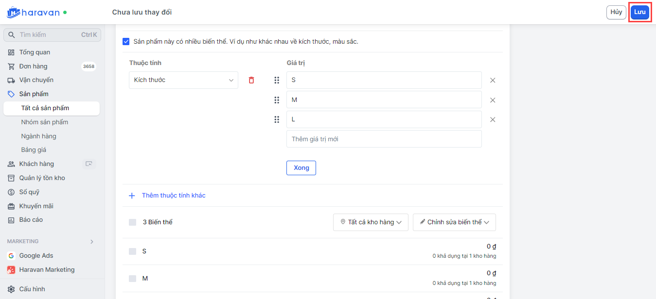Click the Lưu save button
Screen dimensions: 656x299
(x=639, y=12)
